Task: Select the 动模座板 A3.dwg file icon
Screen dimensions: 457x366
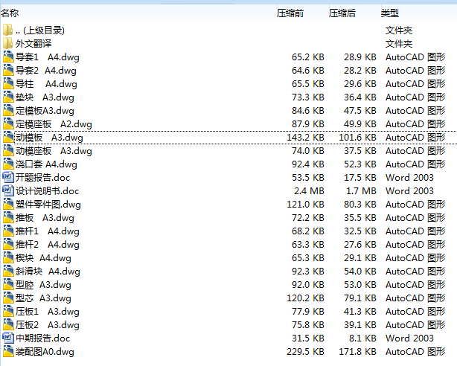Action: pos(8,151)
